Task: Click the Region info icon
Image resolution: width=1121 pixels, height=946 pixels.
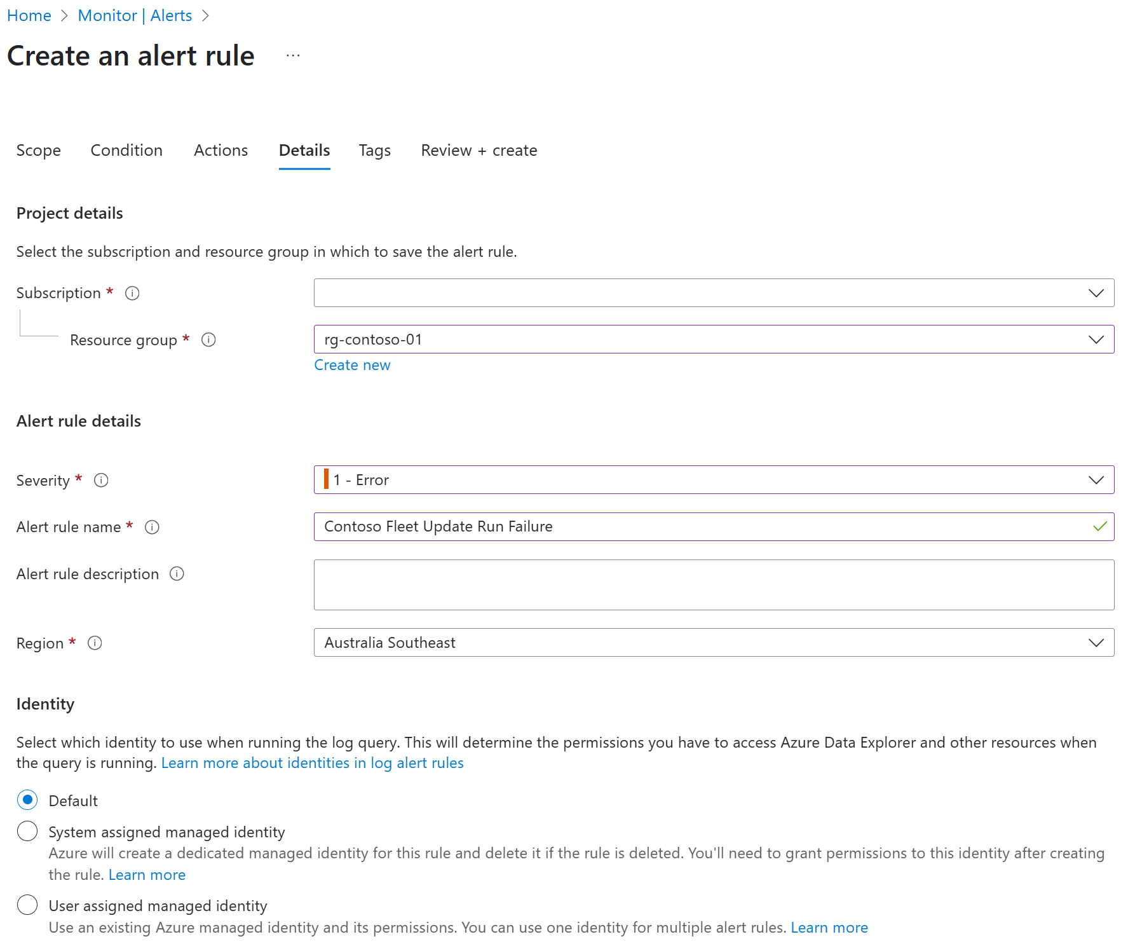Action: pyautogui.click(x=95, y=643)
